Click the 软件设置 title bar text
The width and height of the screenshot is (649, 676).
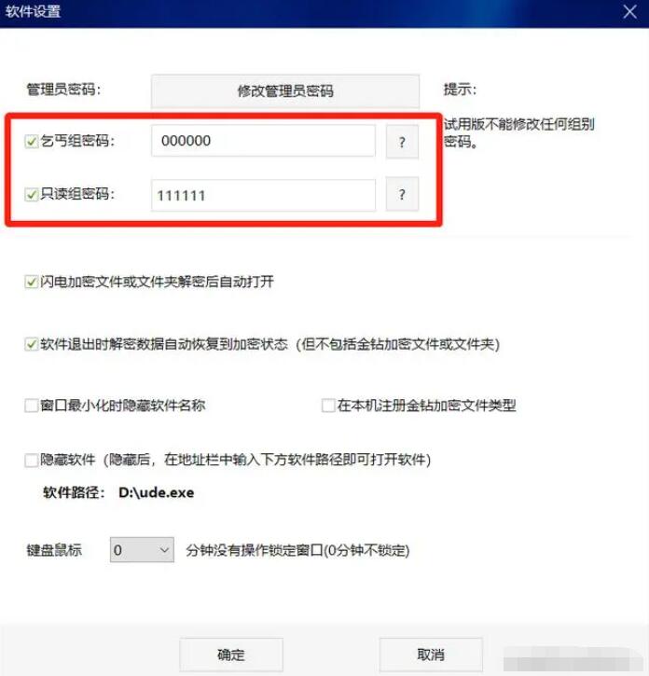[x=34, y=11]
